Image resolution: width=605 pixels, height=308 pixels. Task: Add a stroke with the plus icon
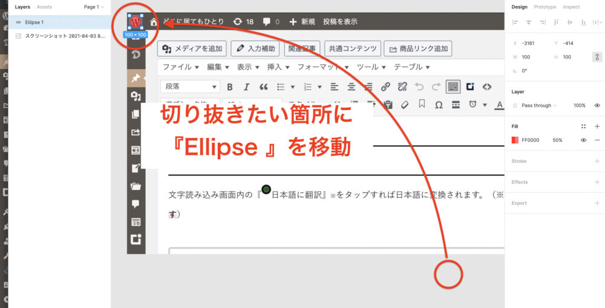[597, 161]
